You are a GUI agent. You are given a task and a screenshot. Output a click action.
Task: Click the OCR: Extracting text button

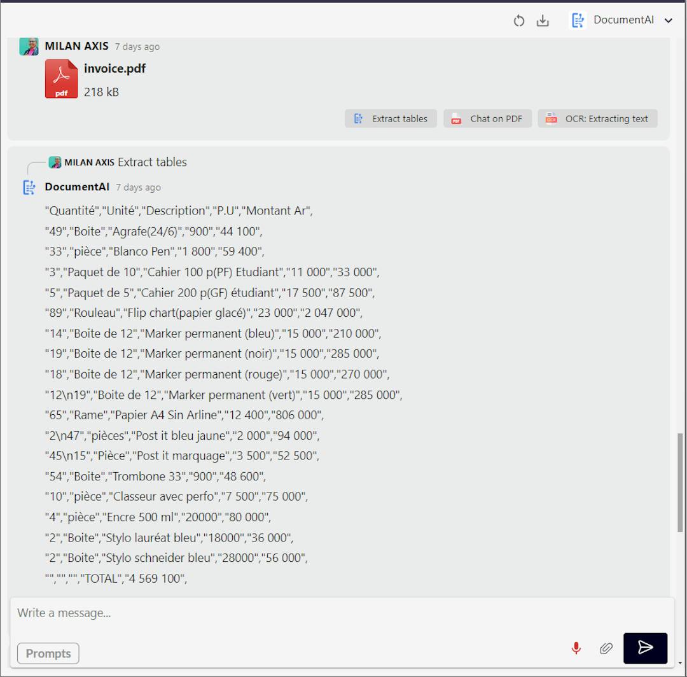[x=597, y=118]
